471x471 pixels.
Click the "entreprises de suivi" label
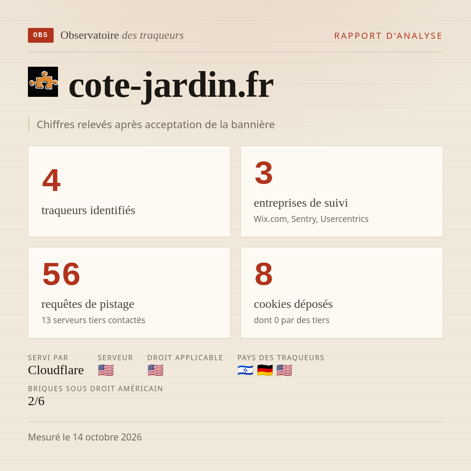pos(300,203)
